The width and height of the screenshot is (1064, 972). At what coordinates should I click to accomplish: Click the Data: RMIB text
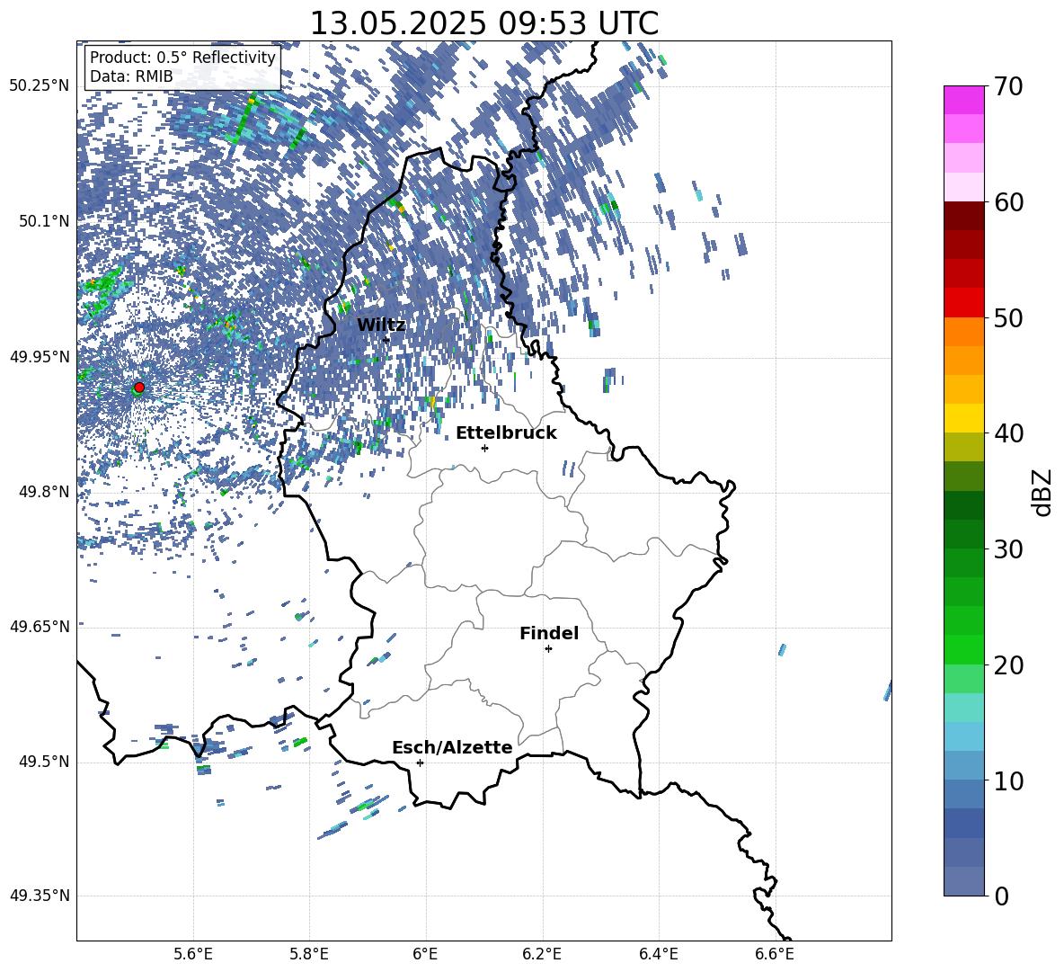tap(131, 76)
